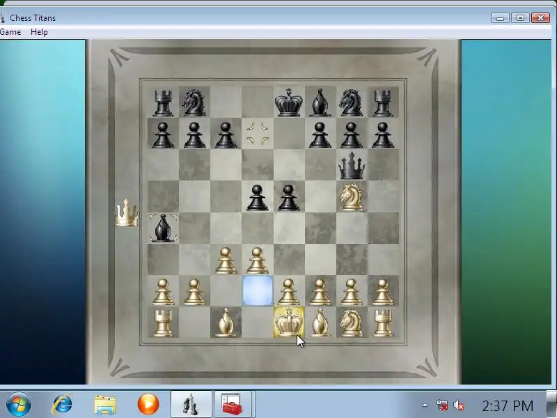Image resolution: width=557 pixels, height=418 pixels.
Task: Select the white bishop on f1
Action: coord(320,323)
